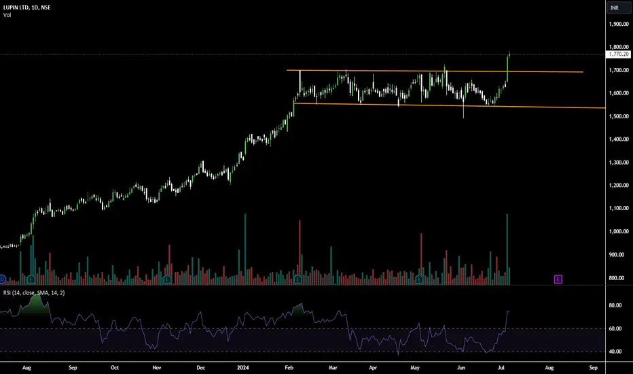
Task: Select the RSI (14, close, SMA, 14, 2) legend
Action: 34,292
